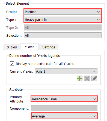Open Primary Attribute dropdown showing Residence Time
This screenshot has width=107, height=121.
click(x=64, y=99)
